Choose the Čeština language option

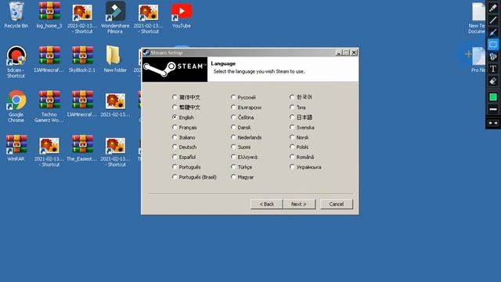(x=233, y=117)
